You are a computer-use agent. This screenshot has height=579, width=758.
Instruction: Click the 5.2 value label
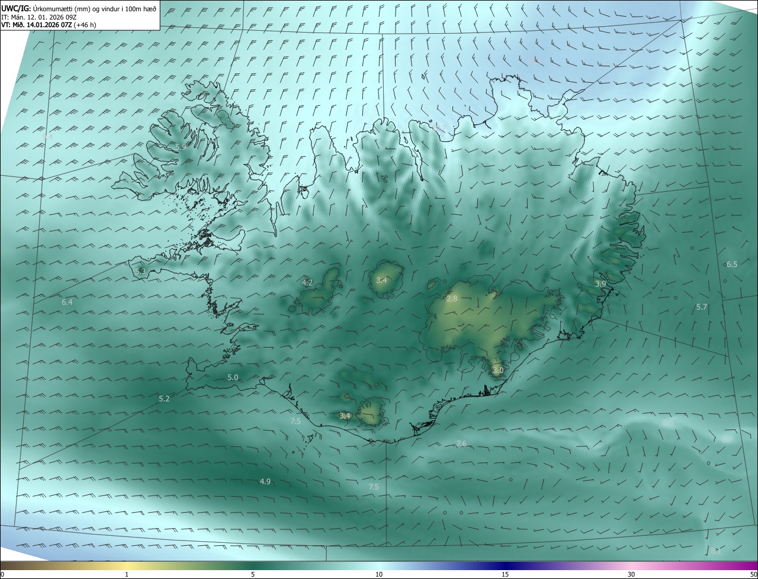point(164,399)
